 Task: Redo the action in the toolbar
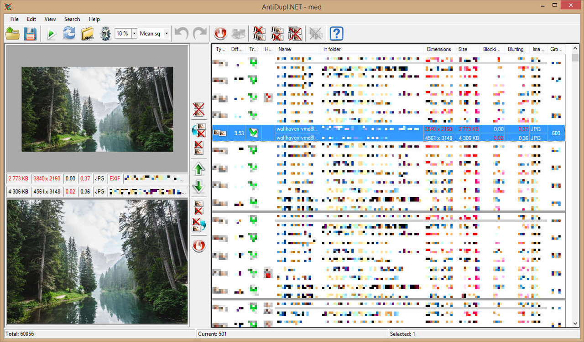coord(199,34)
